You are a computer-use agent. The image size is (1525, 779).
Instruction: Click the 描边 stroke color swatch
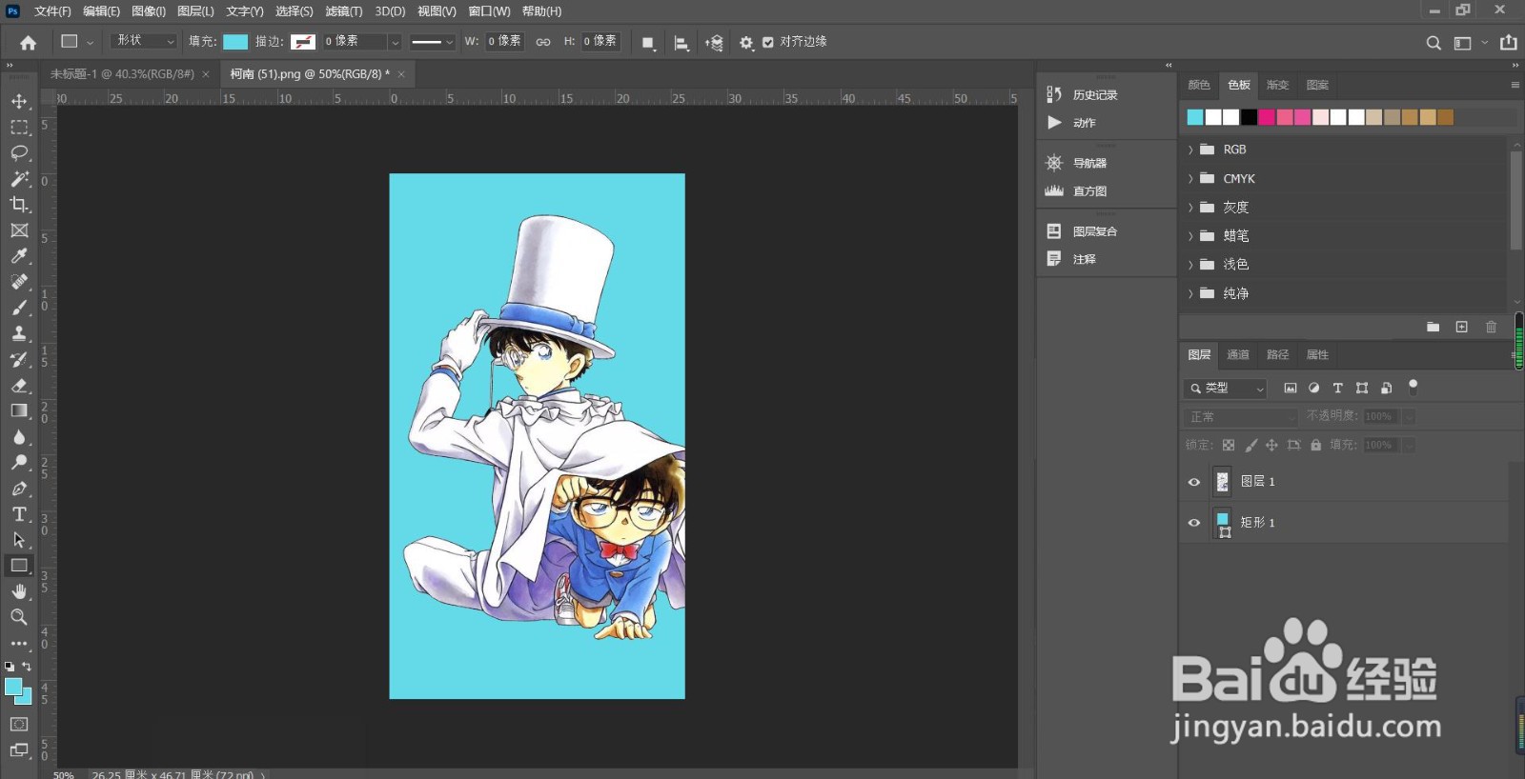click(303, 42)
